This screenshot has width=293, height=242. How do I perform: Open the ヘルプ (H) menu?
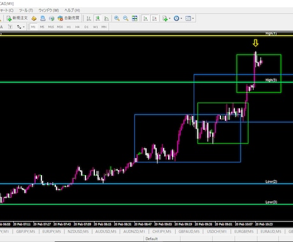pyautogui.click(x=72, y=10)
